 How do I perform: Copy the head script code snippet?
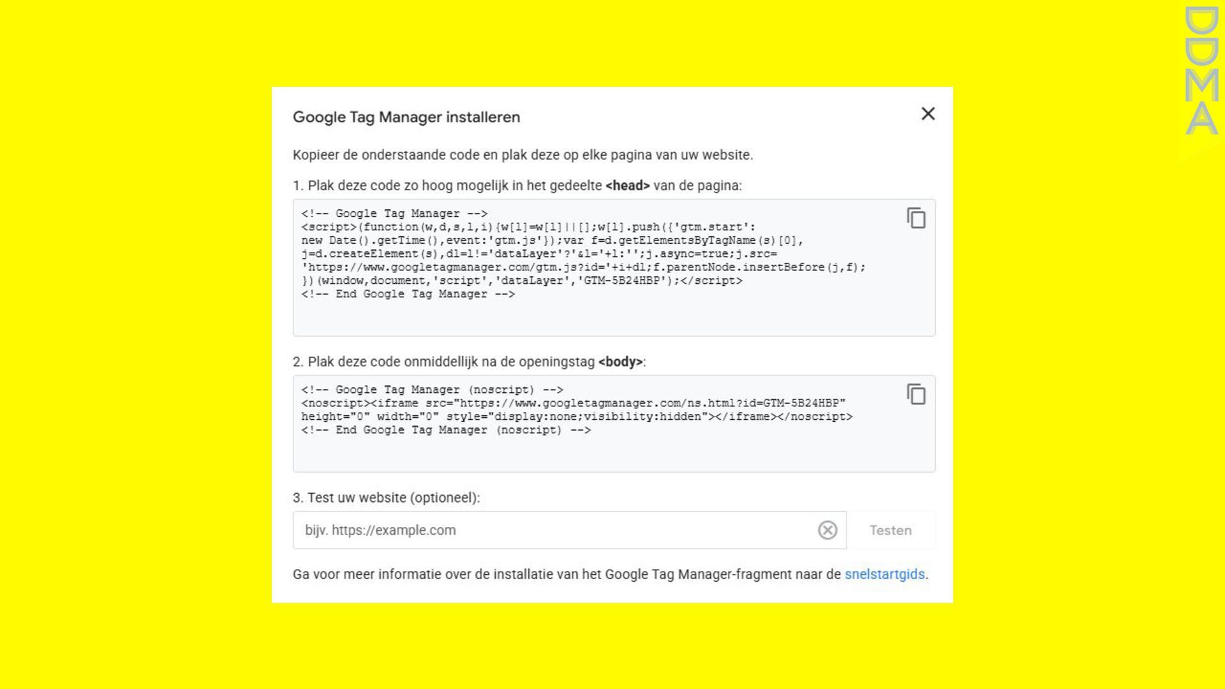pyautogui.click(x=916, y=218)
